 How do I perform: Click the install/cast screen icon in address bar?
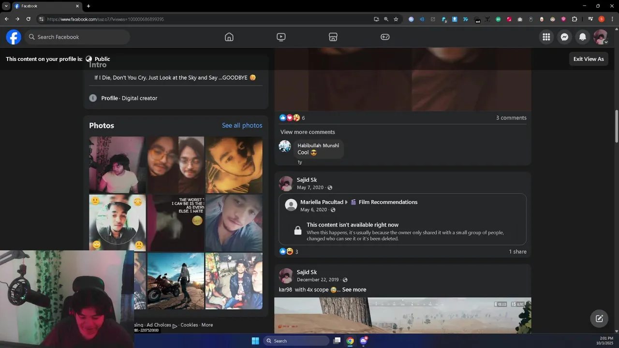click(x=376, y=19)
